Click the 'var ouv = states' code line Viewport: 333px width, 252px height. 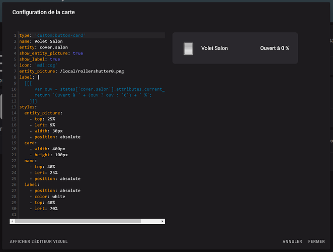[x=100, y=89]
